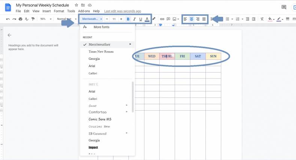Toggle Bold formatting
Viewport: 296px width, 160px height.
pos(128,19)
